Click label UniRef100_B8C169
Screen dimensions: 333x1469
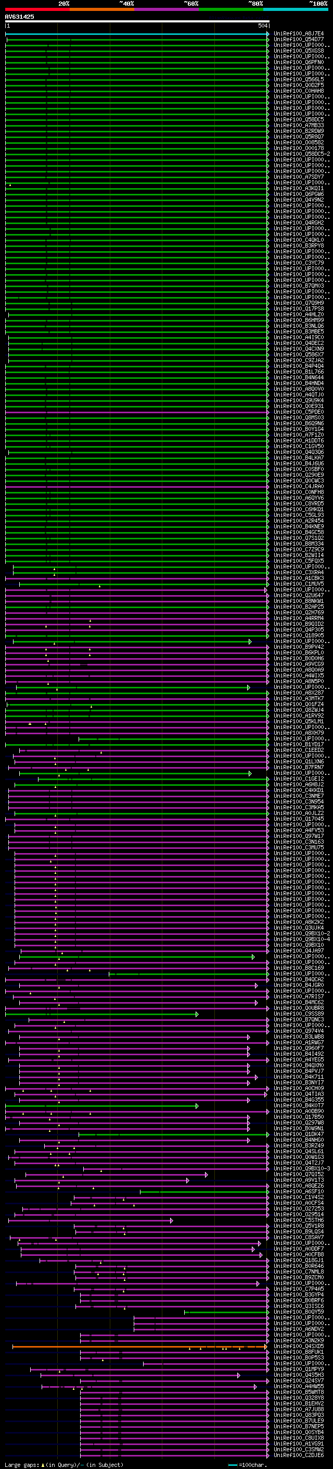(299, 968)
